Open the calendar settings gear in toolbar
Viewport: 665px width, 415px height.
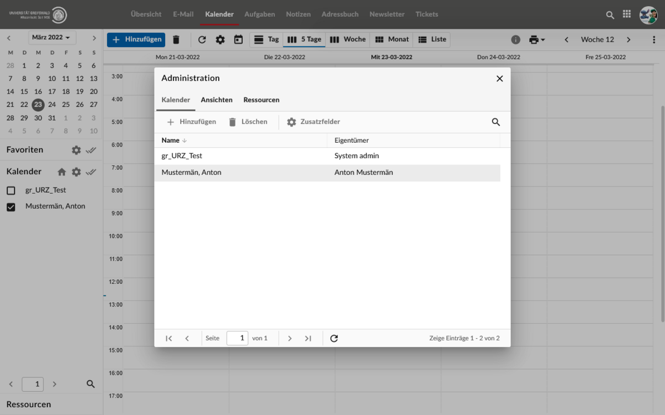click(x=220, y=40)
